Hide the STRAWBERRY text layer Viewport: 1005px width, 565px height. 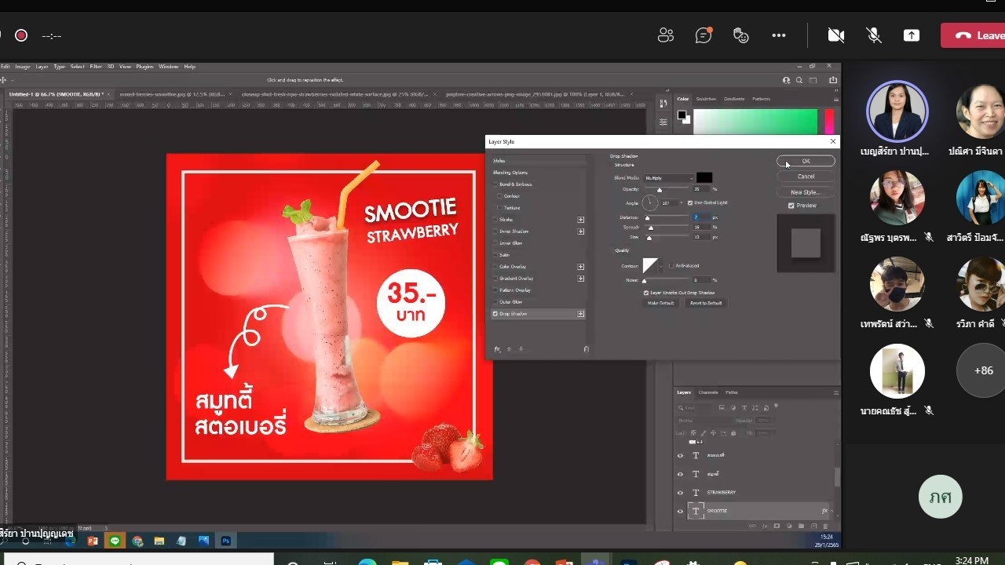680,493
